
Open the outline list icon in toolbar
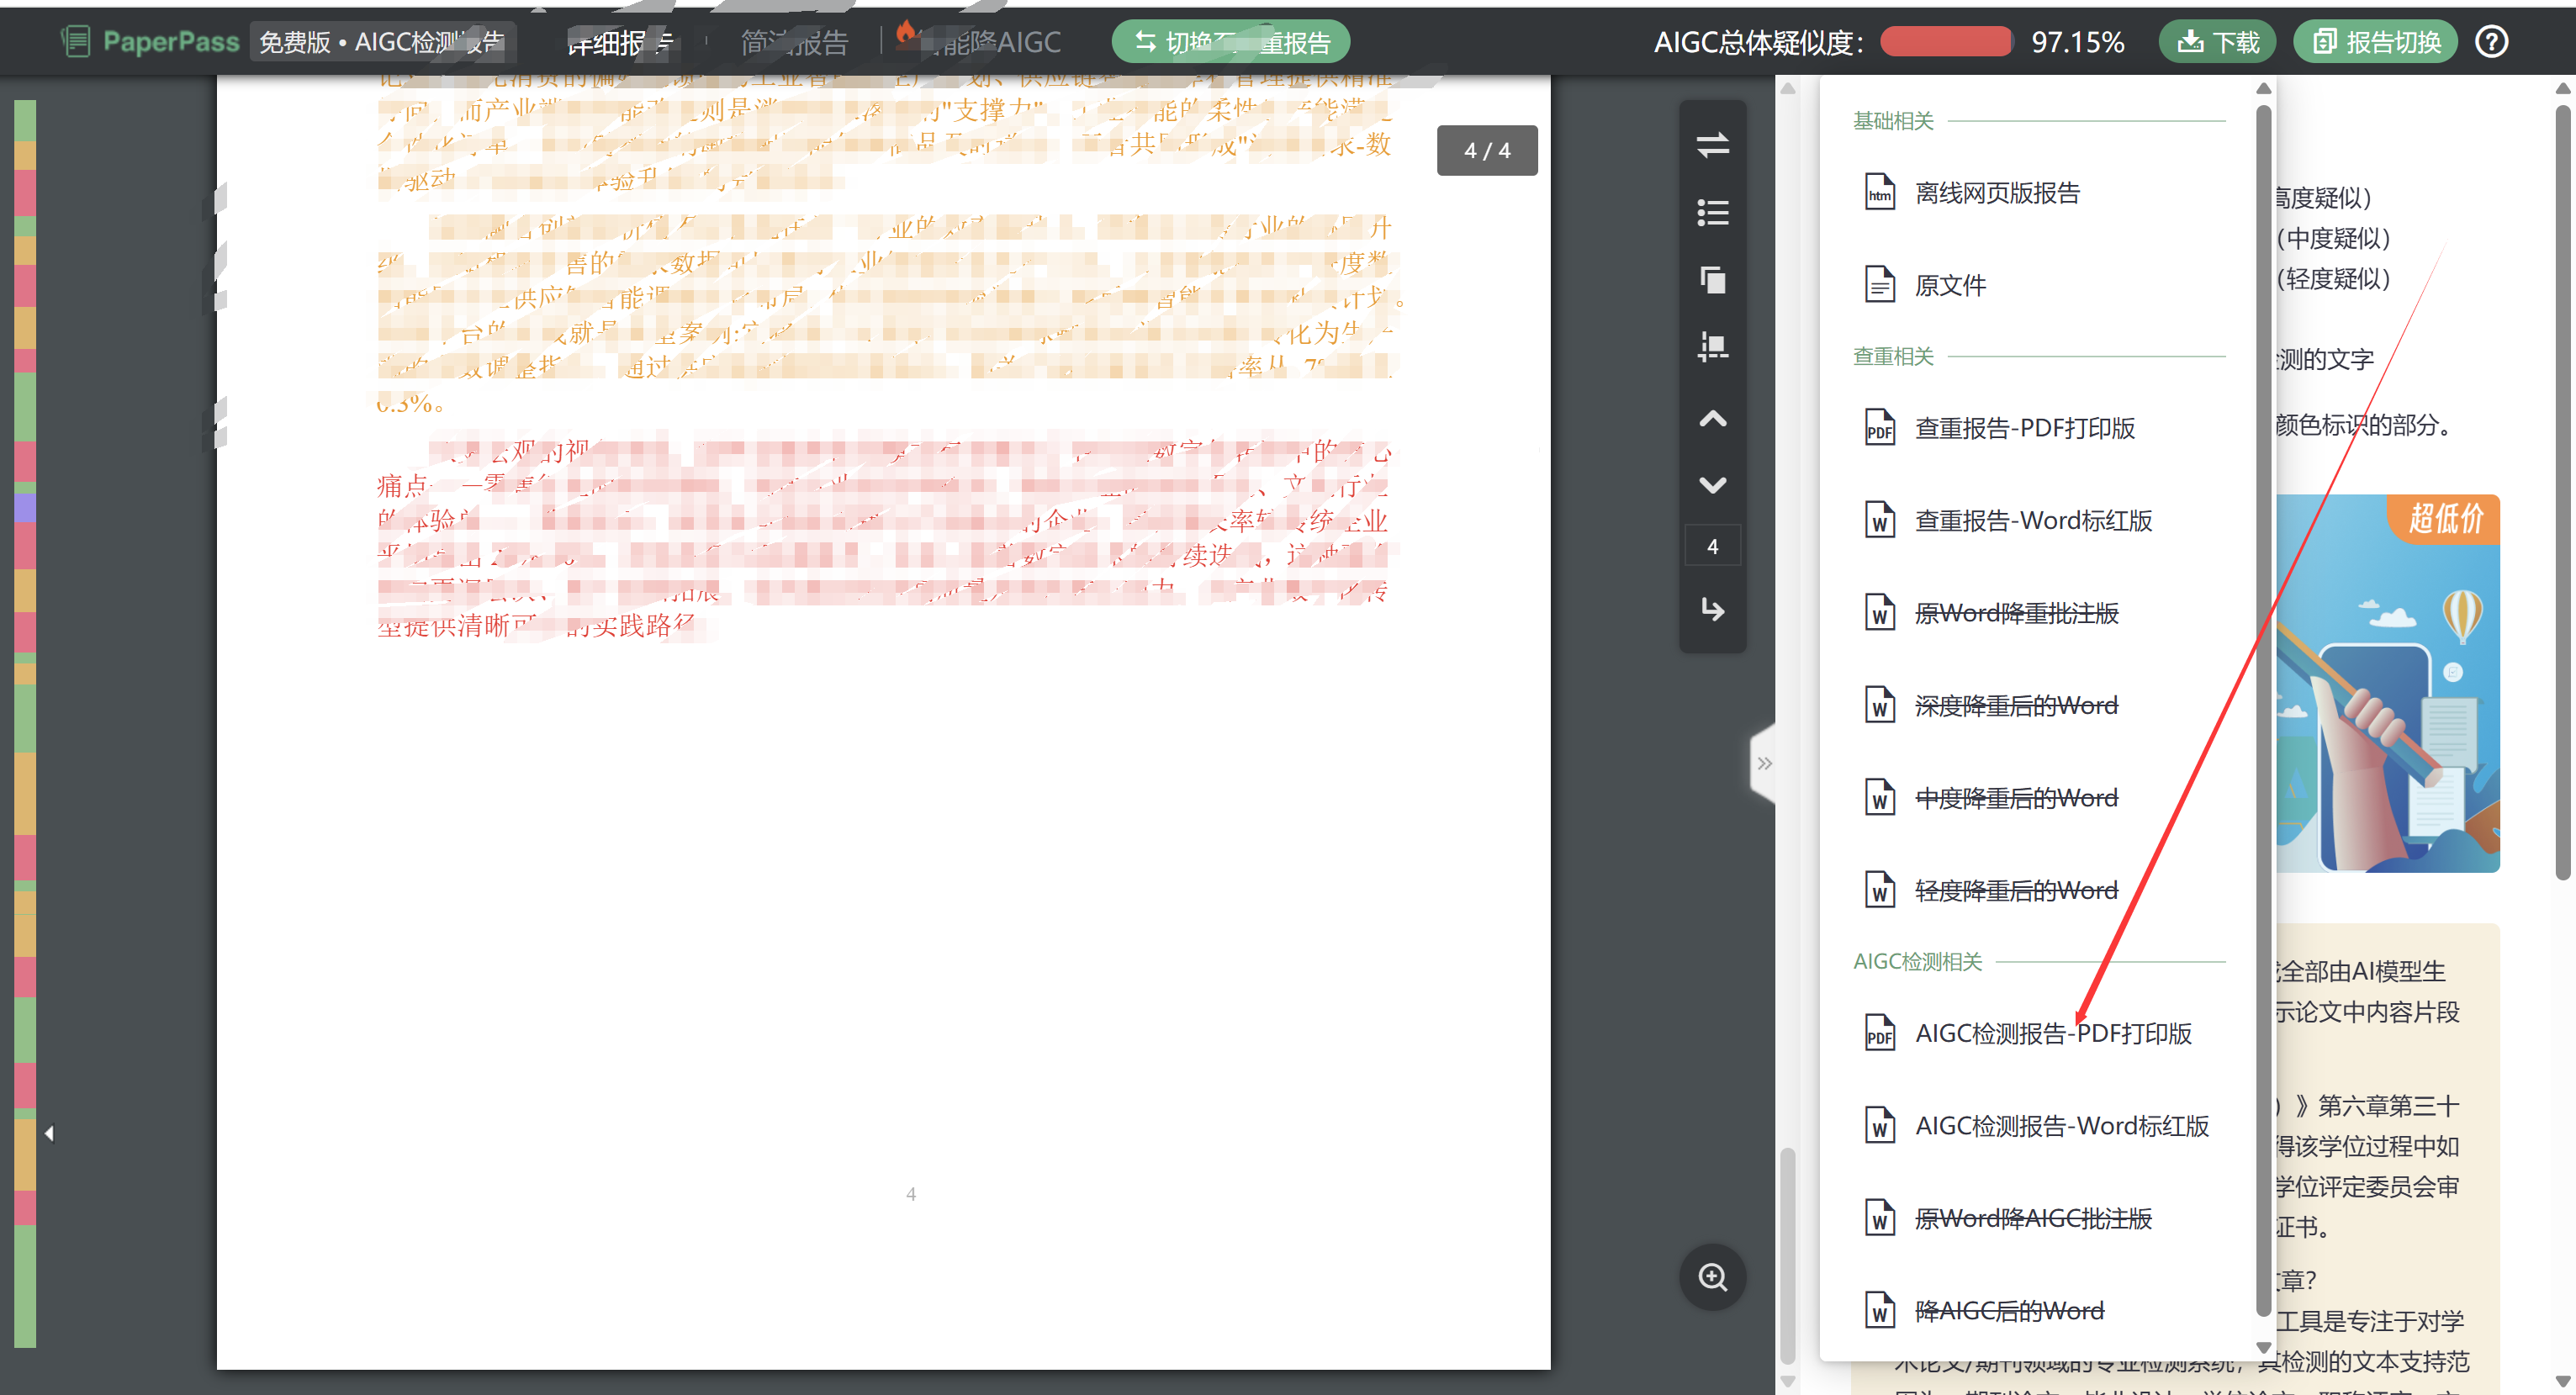point(1712,212)
